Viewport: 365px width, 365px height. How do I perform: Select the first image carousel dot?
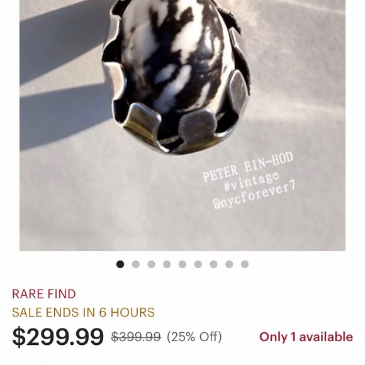click(120, 264)
